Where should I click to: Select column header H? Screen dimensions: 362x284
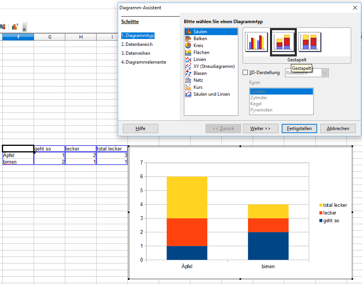click(x=81, y=37)
